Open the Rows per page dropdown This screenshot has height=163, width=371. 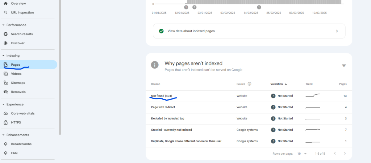tap(302, 154)
